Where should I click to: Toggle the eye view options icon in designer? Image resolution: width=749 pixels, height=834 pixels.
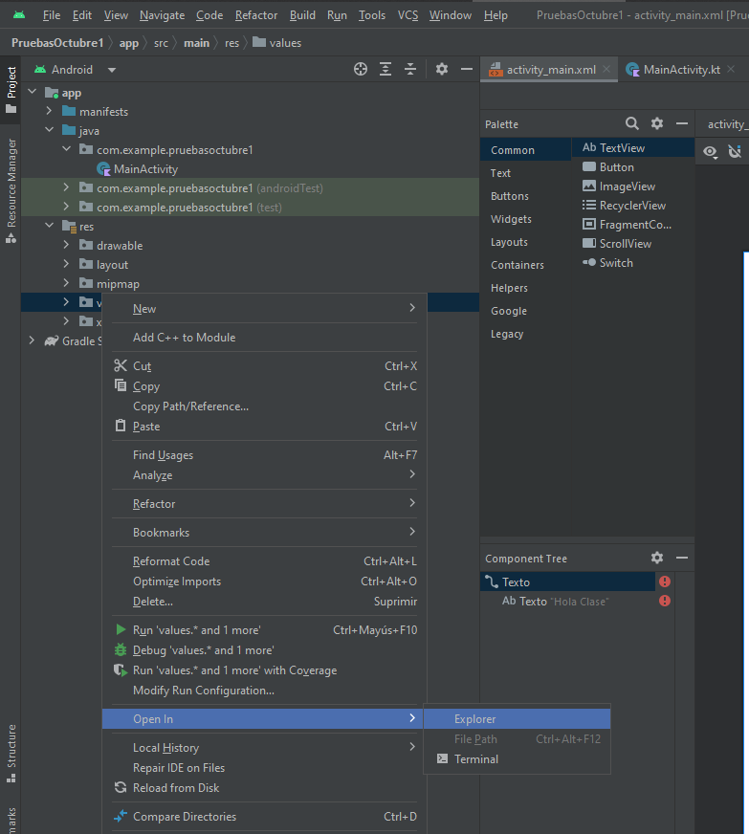(x=711, y=151)
